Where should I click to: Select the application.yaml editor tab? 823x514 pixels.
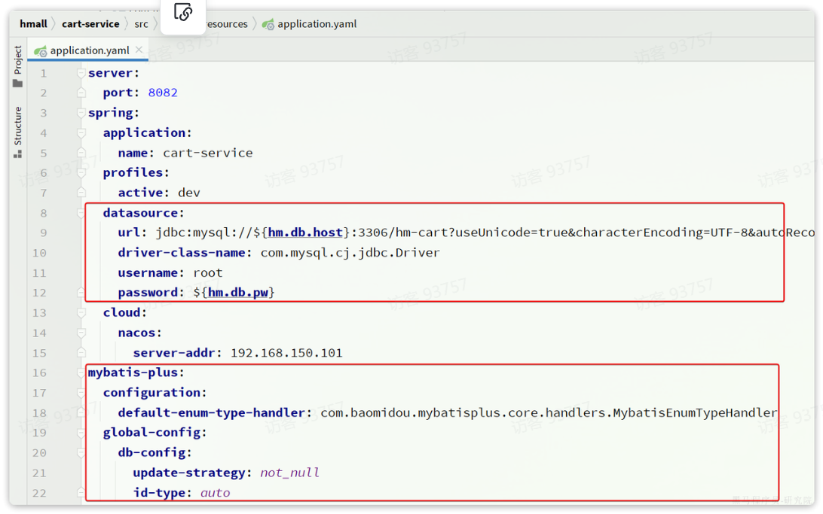87,50
